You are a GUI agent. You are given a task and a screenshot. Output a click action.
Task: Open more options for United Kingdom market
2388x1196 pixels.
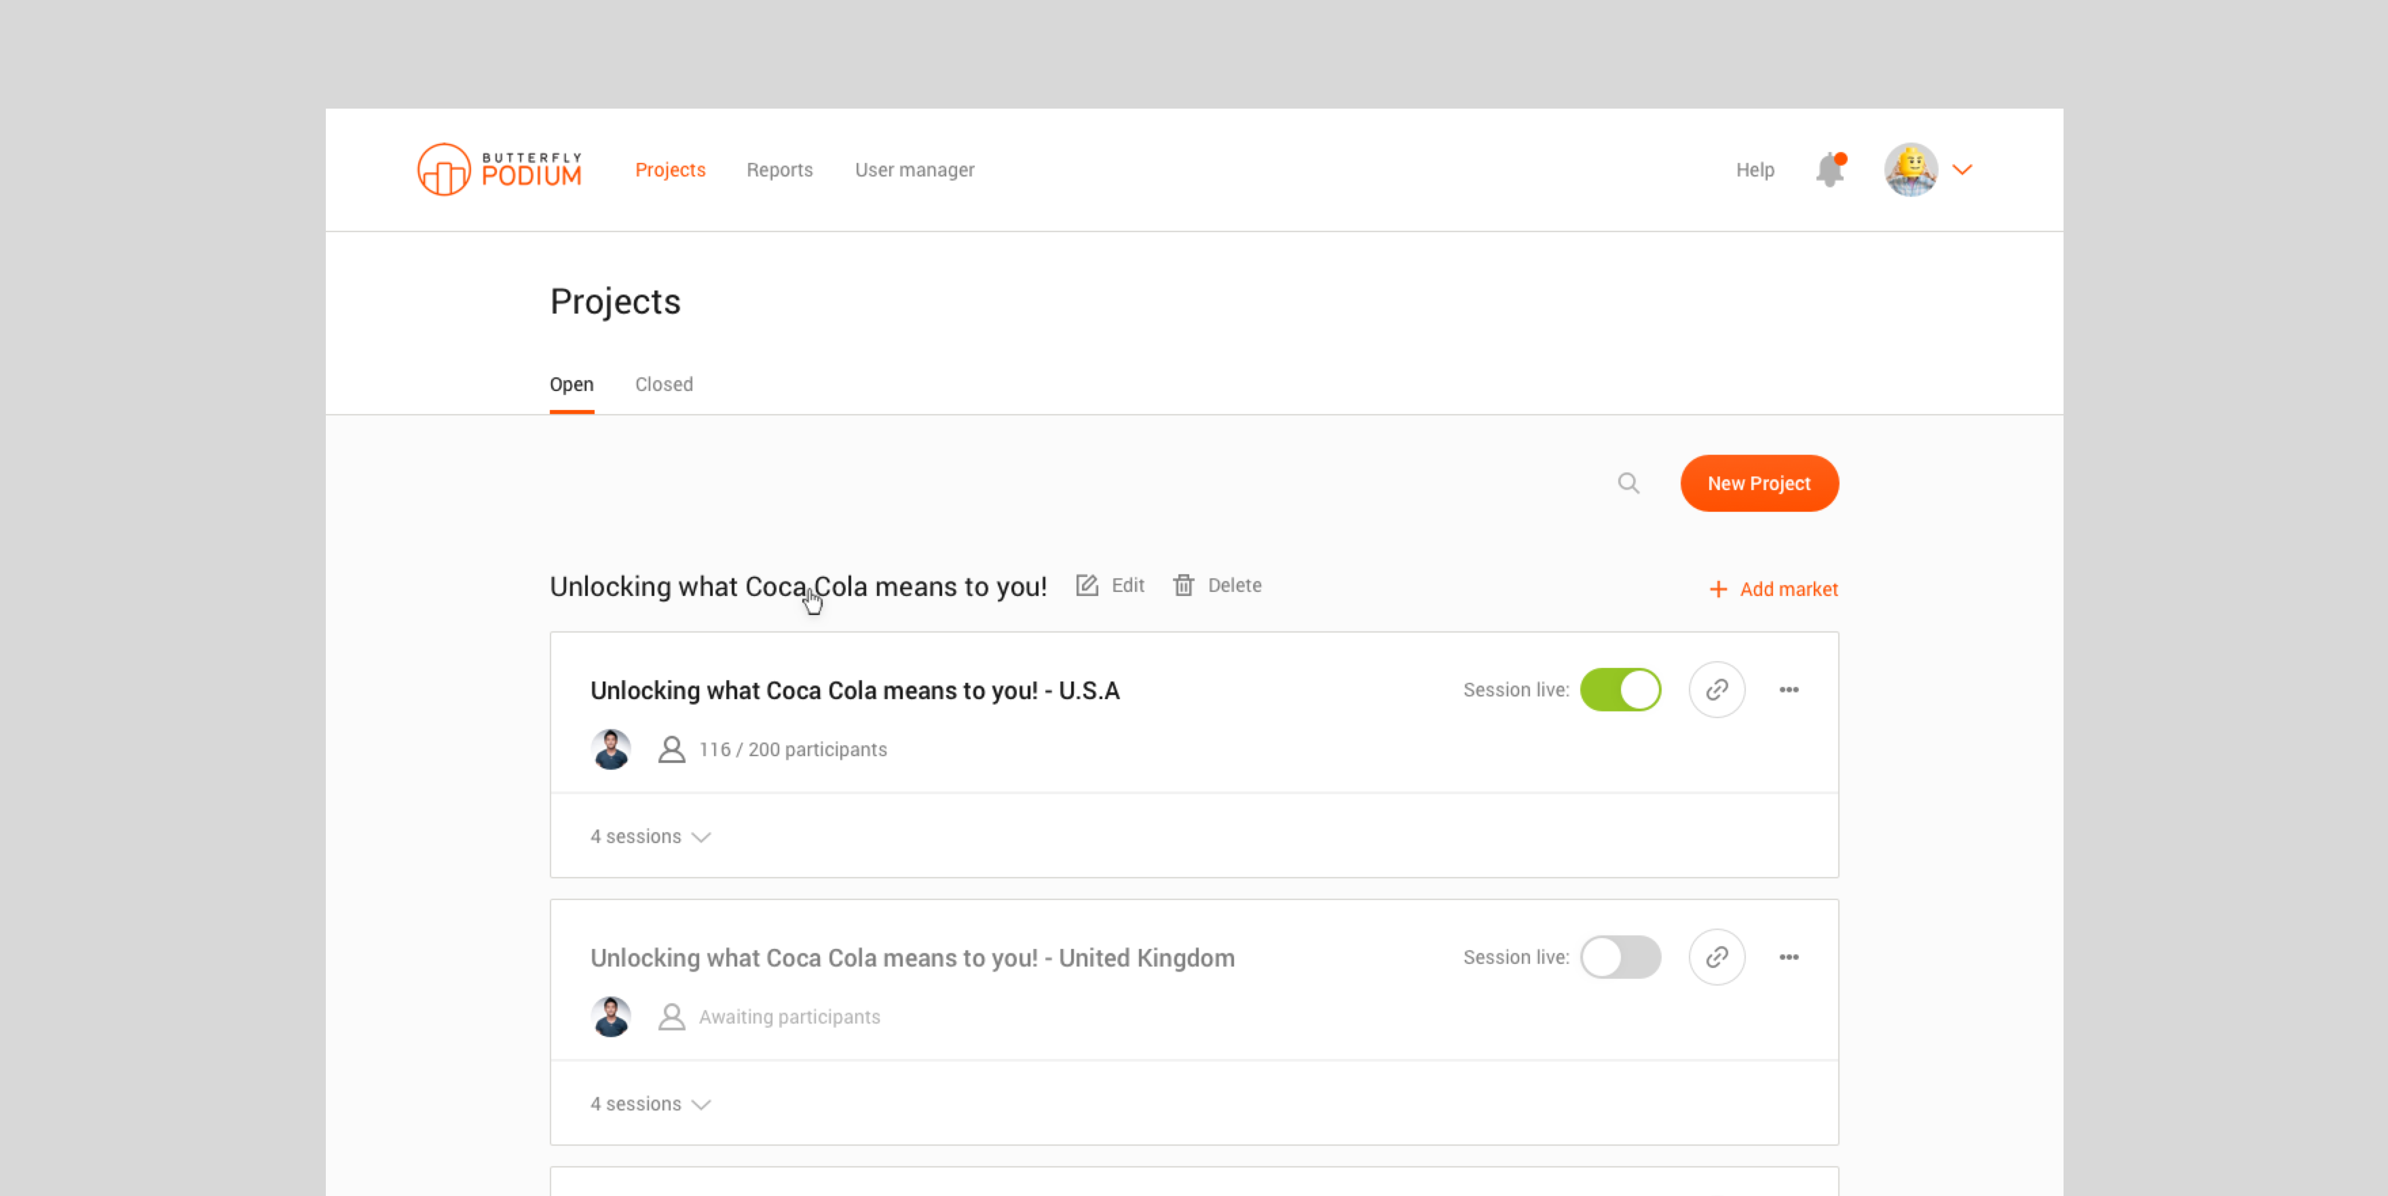coord(1789,957)
